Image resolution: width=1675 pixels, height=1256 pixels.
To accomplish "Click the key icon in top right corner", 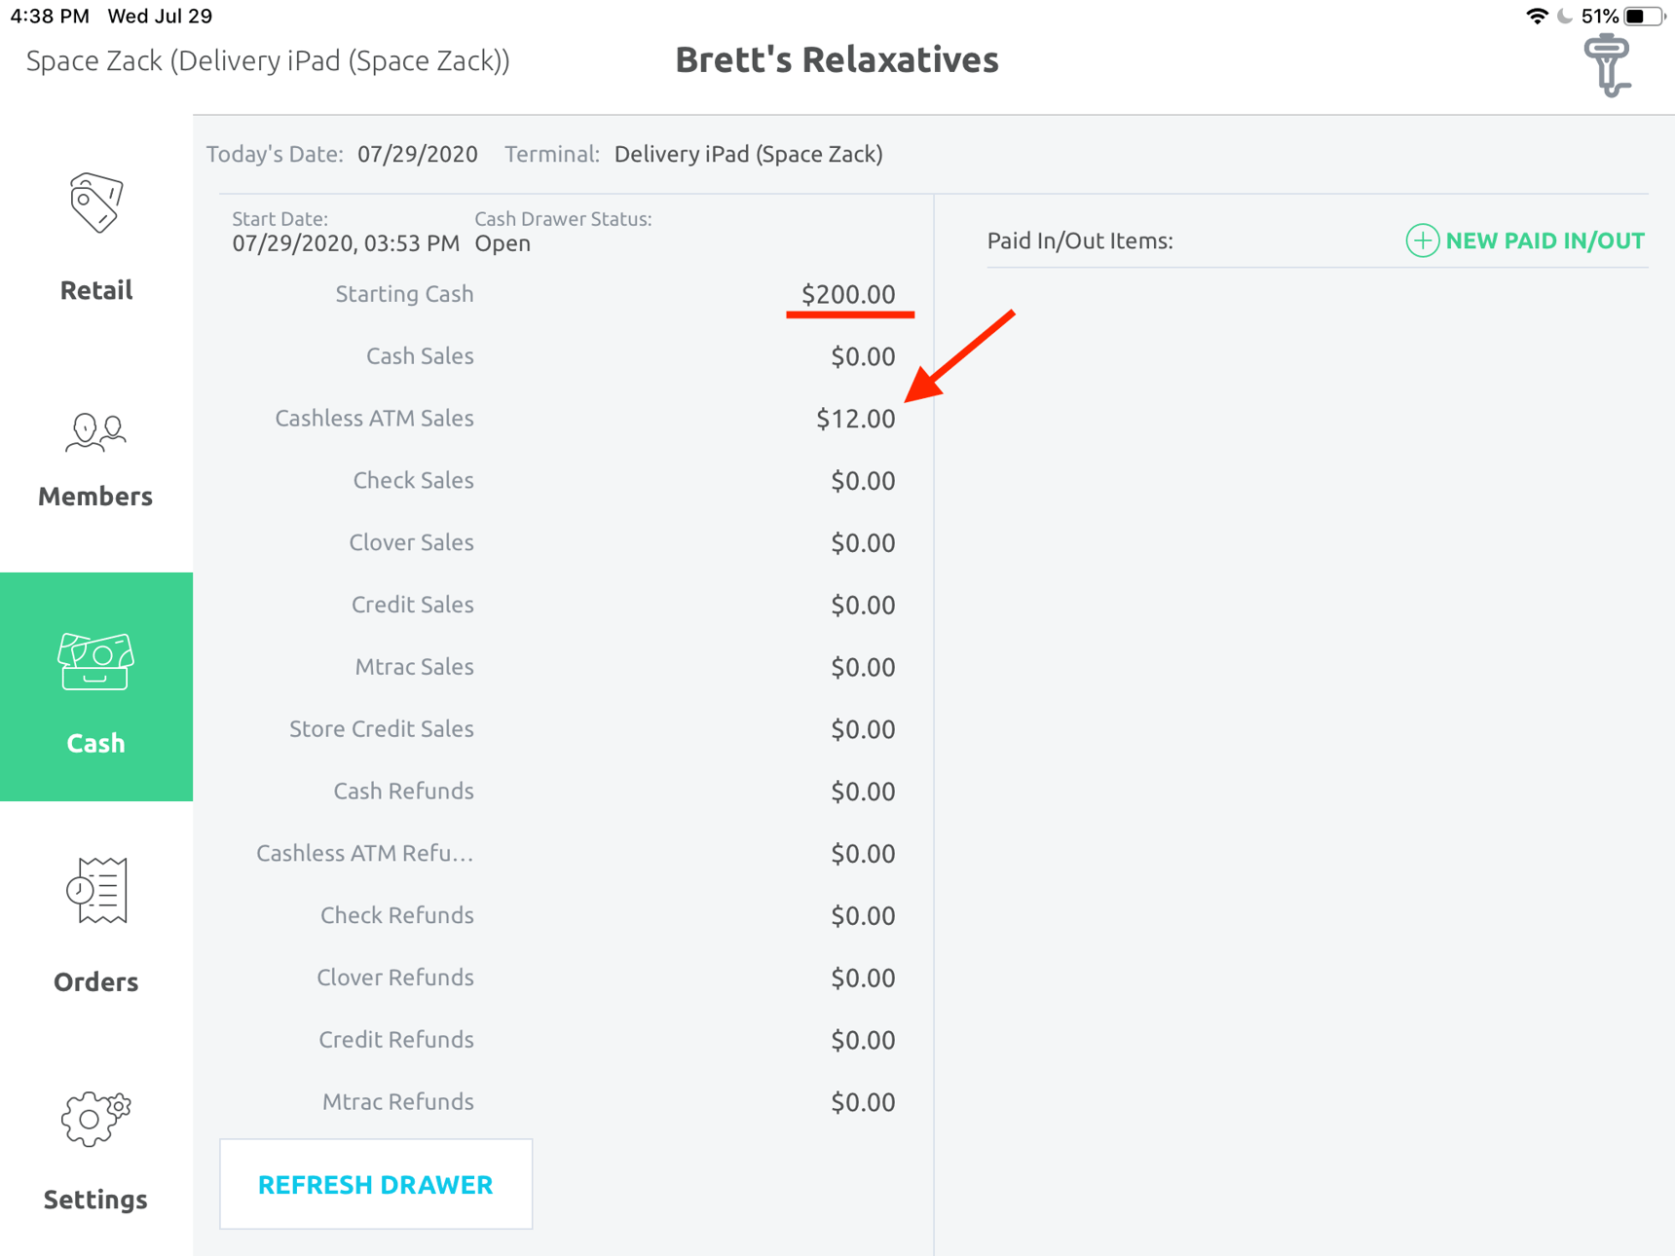I will 1608,63.
